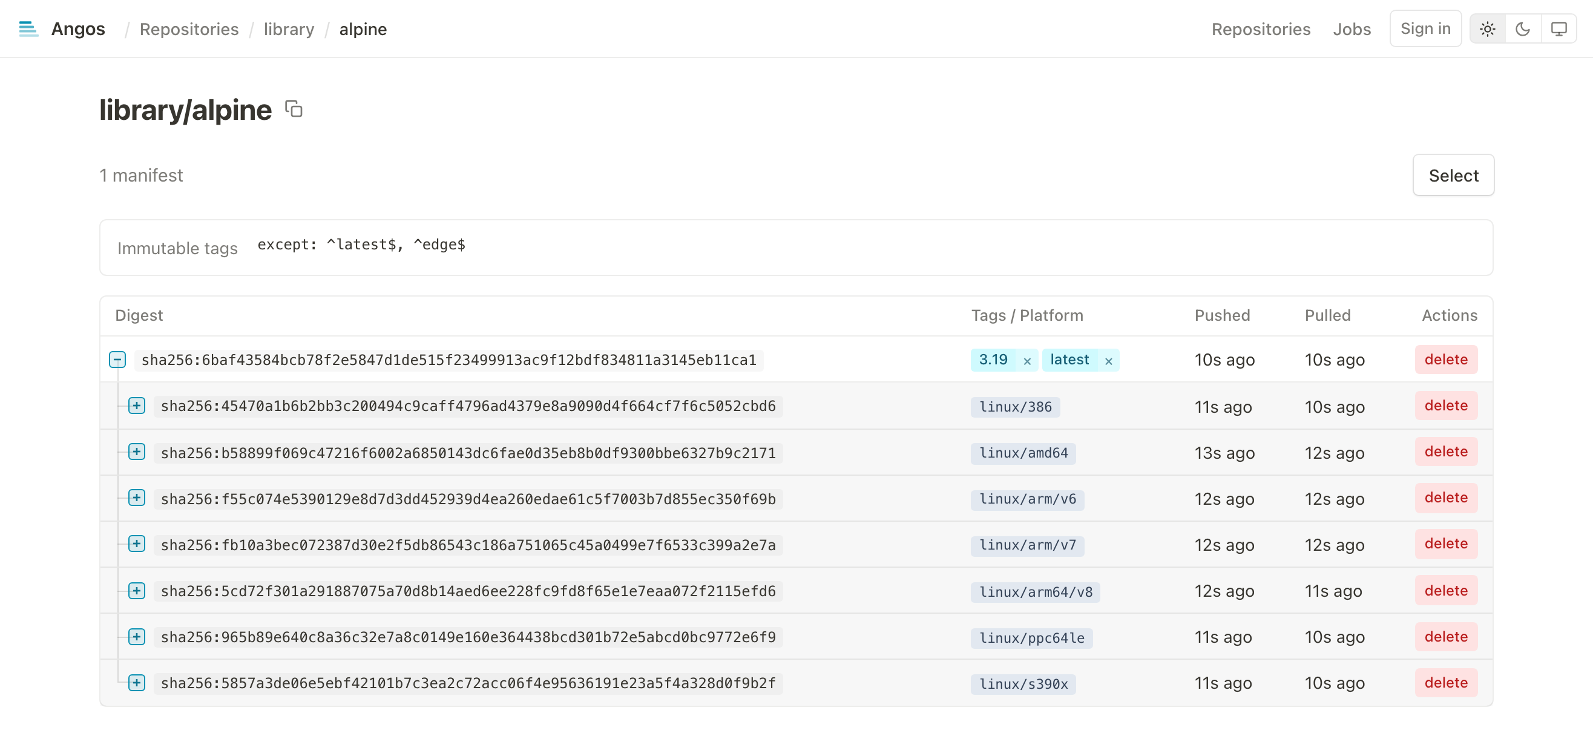Expand the linux/arm64/v8 manifest row
This screenshot has width=1593, height=736.
click(x=137, y=591)
